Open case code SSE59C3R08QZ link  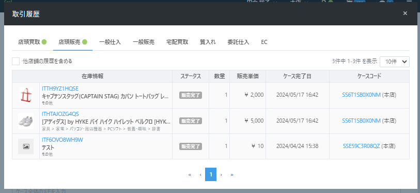(361, 146)
